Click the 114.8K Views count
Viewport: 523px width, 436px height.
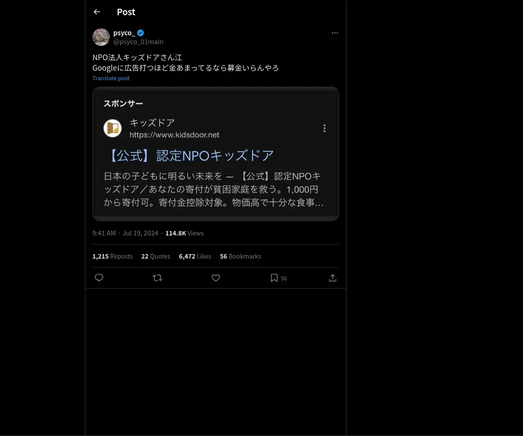point(184,233)
